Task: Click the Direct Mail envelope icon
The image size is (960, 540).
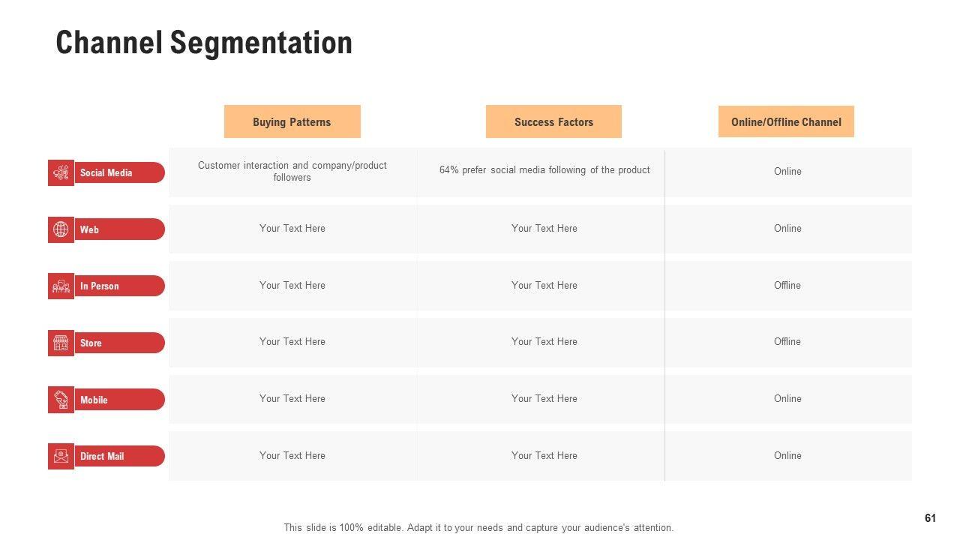Action: (61, 456)
